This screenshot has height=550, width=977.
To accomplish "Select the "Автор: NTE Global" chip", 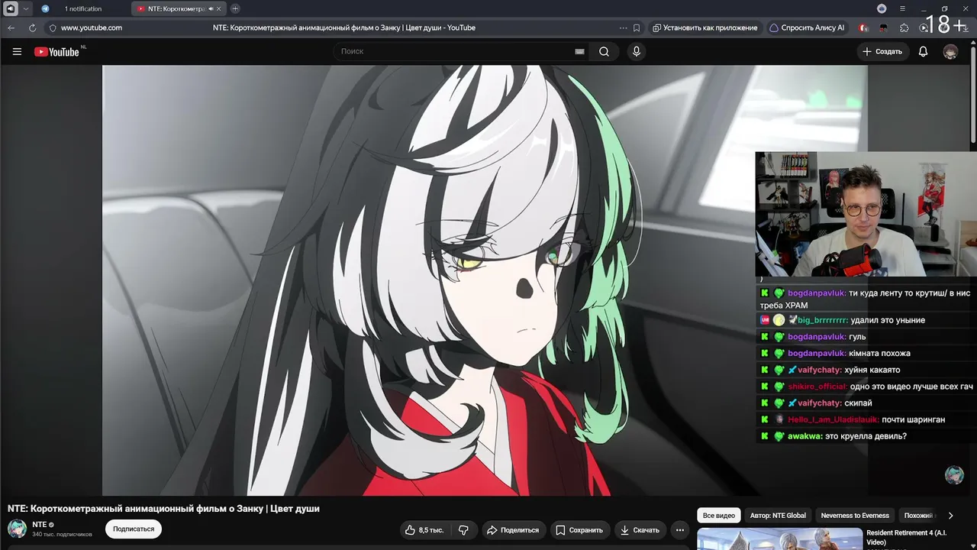I will pos(777,516).
